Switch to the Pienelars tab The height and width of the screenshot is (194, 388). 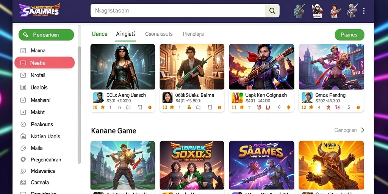(193, 34)
